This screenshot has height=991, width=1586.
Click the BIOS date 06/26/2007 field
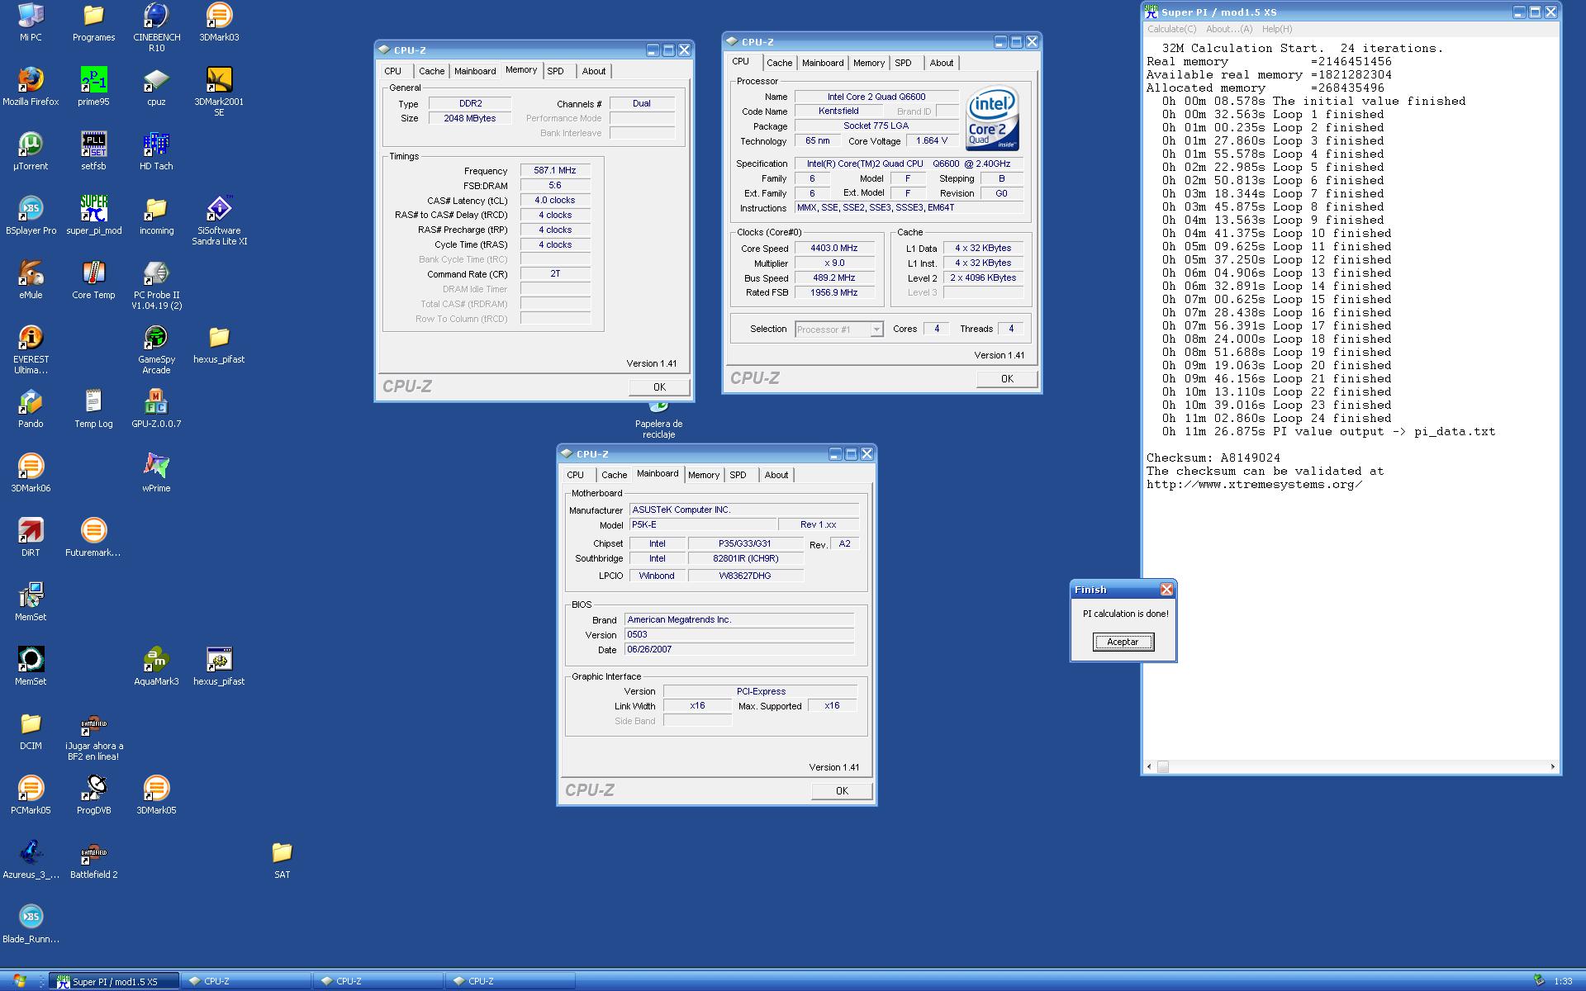739,649
